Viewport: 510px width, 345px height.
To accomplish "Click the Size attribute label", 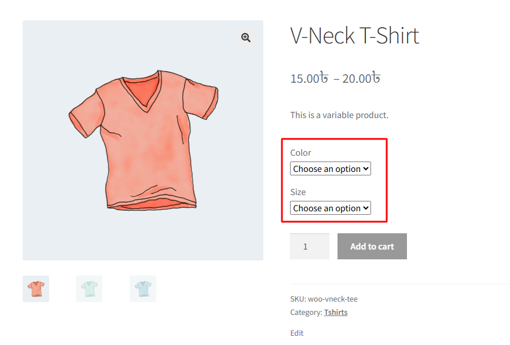I will coord(298,192).
